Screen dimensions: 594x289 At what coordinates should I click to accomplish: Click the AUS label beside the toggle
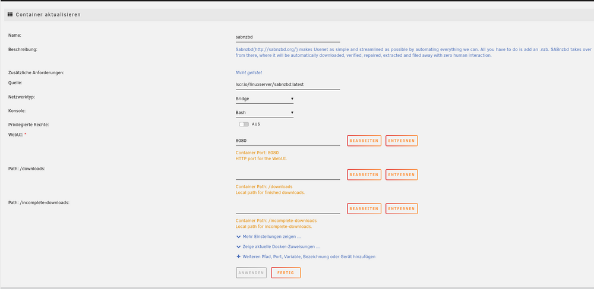tap(256, 124)
